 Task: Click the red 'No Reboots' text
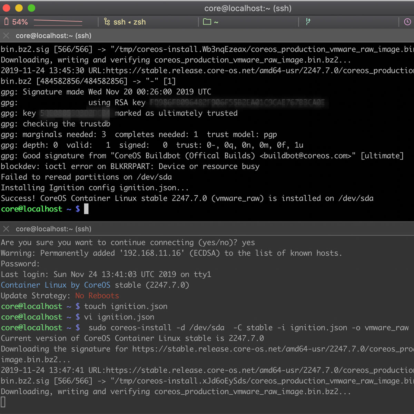[97, 296]
